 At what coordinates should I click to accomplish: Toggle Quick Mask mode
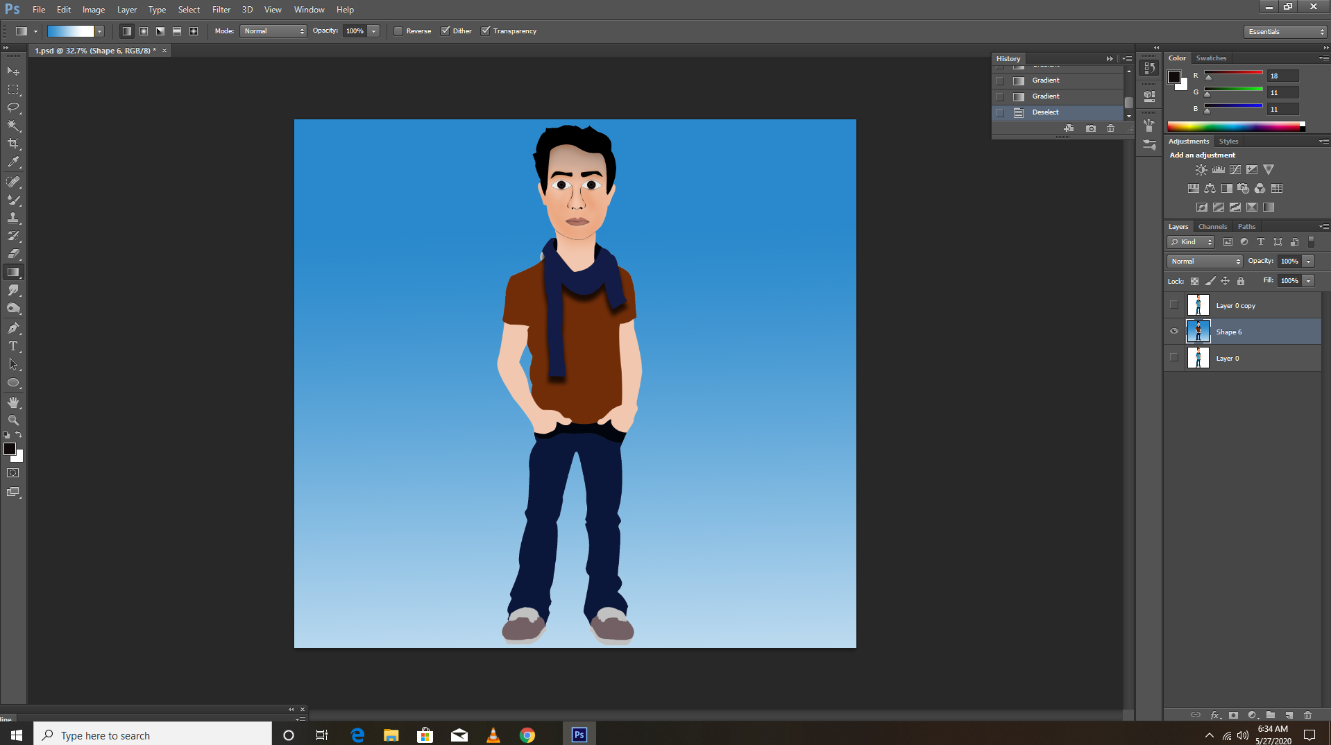click(13, 473)
